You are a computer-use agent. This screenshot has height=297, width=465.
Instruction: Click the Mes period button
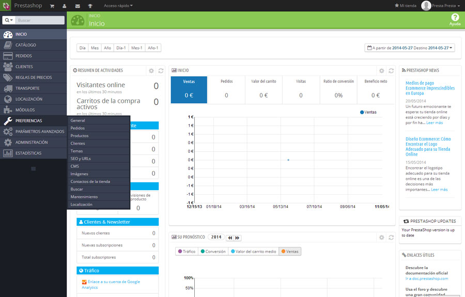click(x=95, y=48)
